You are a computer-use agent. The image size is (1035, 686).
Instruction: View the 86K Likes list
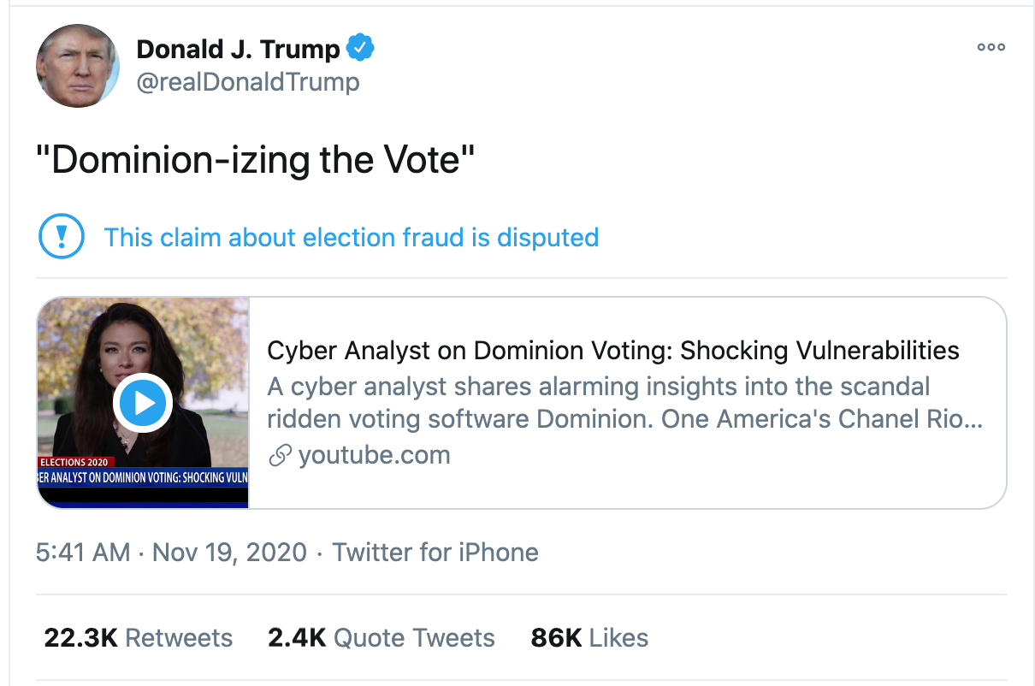coord(589,637)
